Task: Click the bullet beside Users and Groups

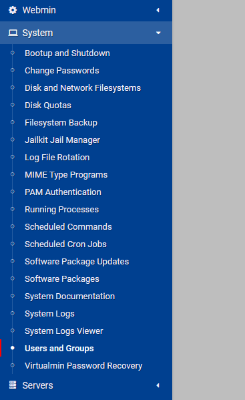Action: tap(12, 348)
